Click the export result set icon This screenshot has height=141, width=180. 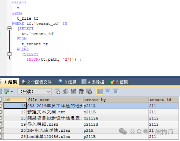(x=7, y=92)
